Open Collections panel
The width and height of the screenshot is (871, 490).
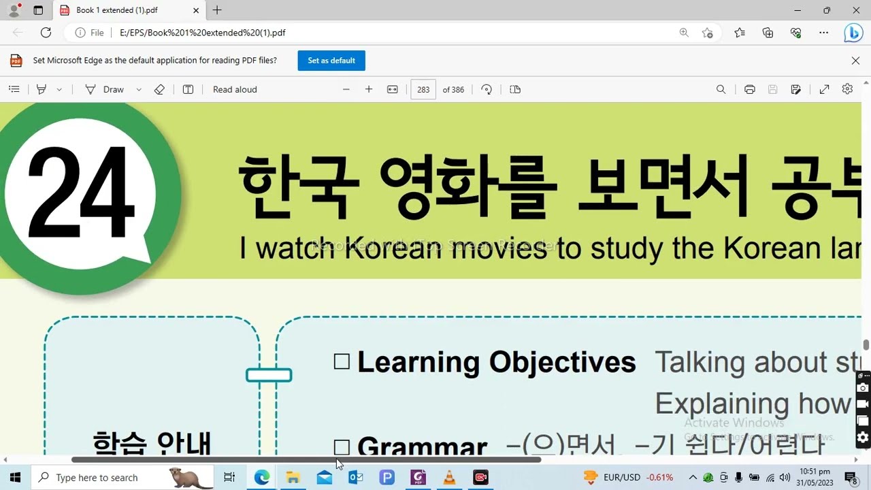tap(768, 33)
